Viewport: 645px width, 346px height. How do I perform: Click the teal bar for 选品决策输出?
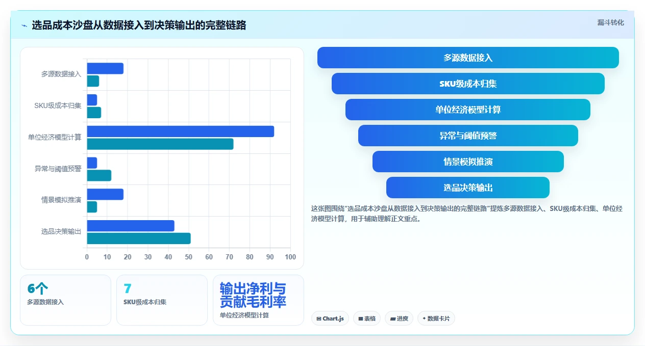(139, 238)
